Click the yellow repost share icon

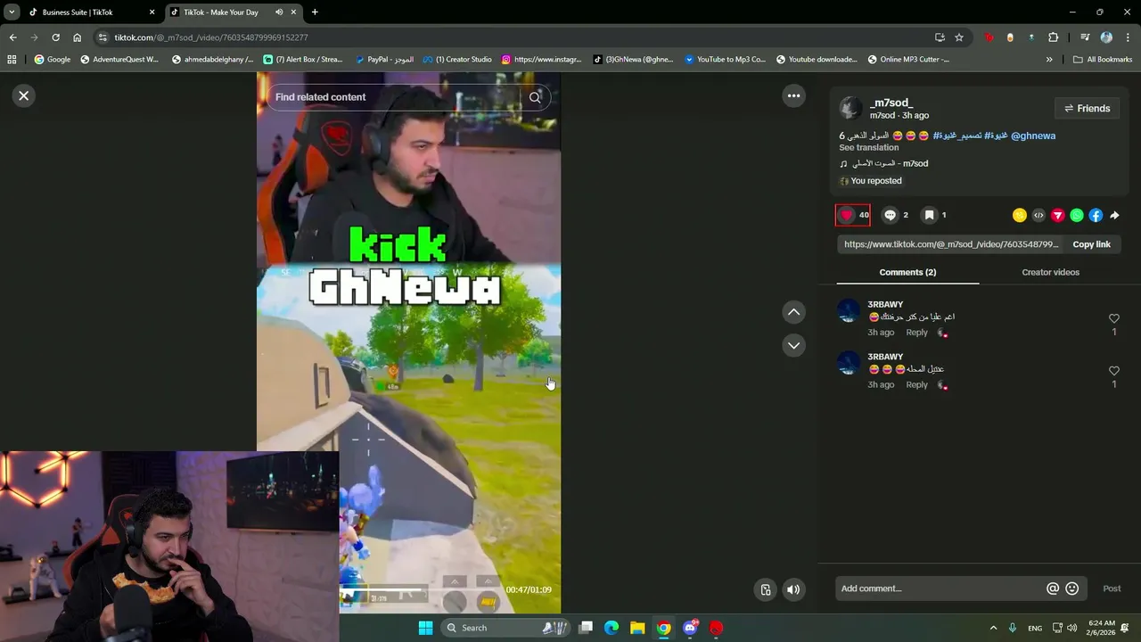(1020, 215)
